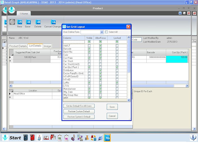Image resolution: width=198 pixels, height=148 pixels.
Task: Click the column list scroll down arrow
Action: [x=129, y=100]
